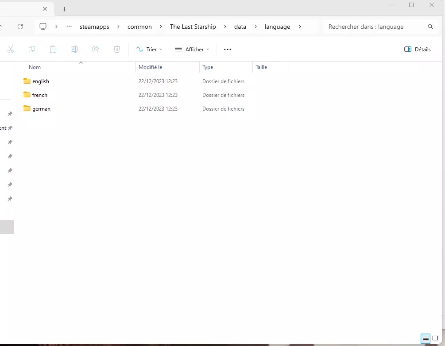Click the Paste clipboard icon
Viewport: 445px width, 346px height.
[x=53, y=50]
